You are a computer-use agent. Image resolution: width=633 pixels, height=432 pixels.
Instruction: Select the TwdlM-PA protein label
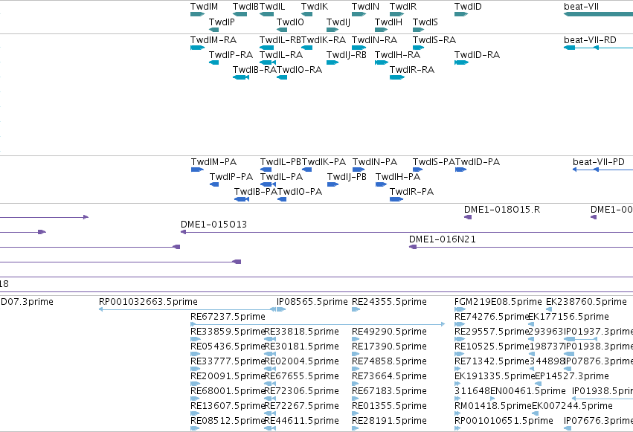[x=213, y=162]
